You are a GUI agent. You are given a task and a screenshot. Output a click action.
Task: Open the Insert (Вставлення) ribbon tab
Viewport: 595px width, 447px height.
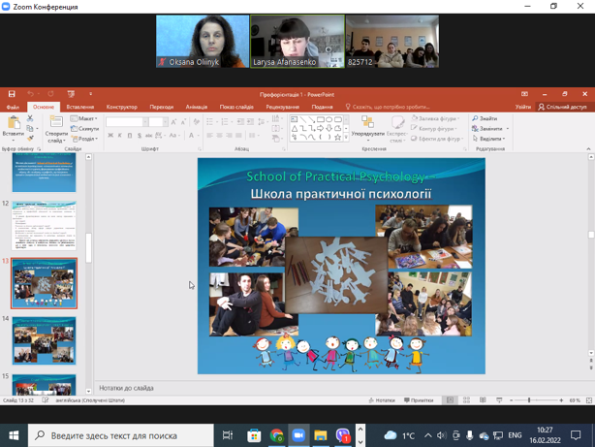[80, 107]
